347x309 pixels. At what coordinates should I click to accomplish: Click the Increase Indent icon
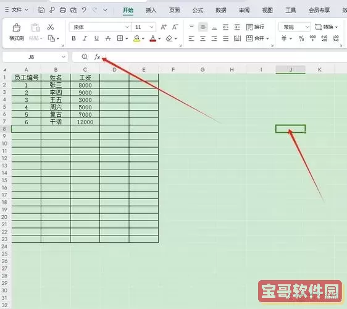tap(237, 27)
